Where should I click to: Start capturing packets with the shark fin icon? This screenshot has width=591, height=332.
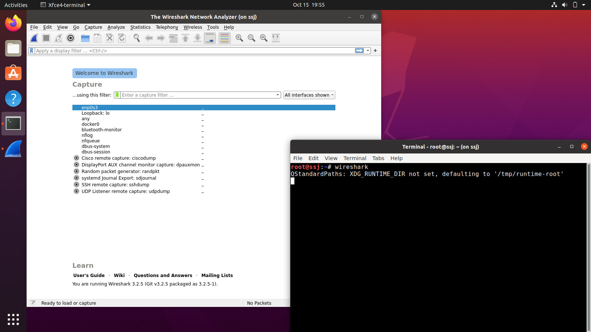(x=34, y=38)
